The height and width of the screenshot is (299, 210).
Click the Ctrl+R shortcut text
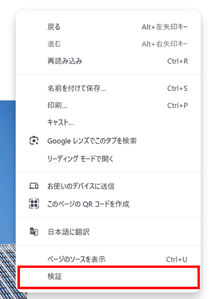177,61
